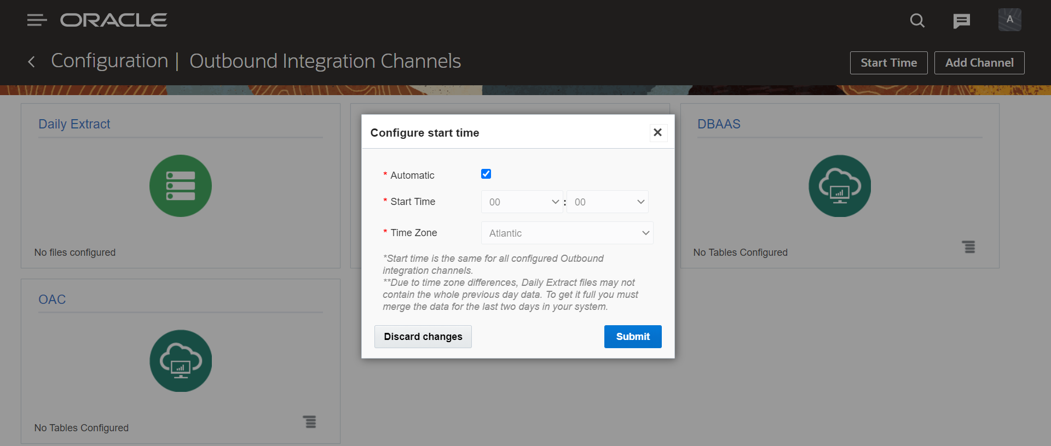Expand the Start Time minutes dropdown
Viewport: 1051px width, 446px height.
[607, 202]
